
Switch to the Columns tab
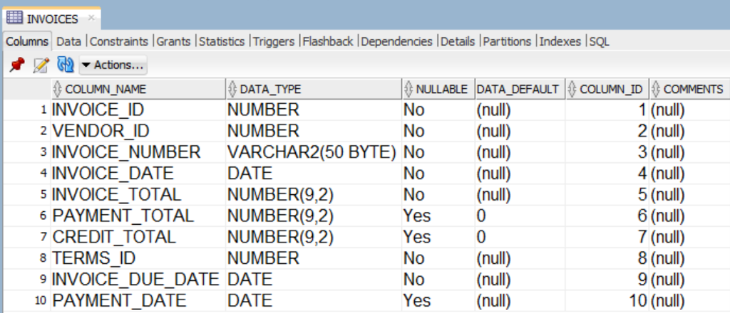tap(27, 41)
